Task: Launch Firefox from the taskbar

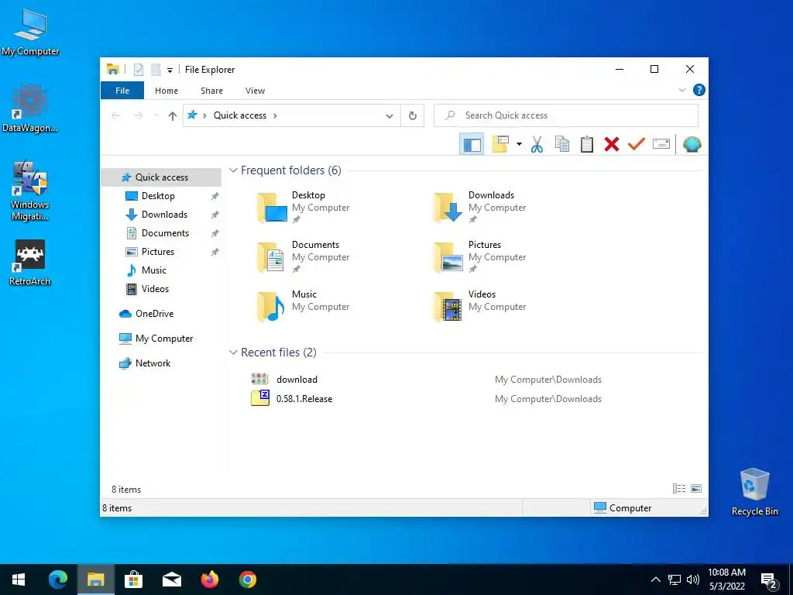Action: [209, 580]
